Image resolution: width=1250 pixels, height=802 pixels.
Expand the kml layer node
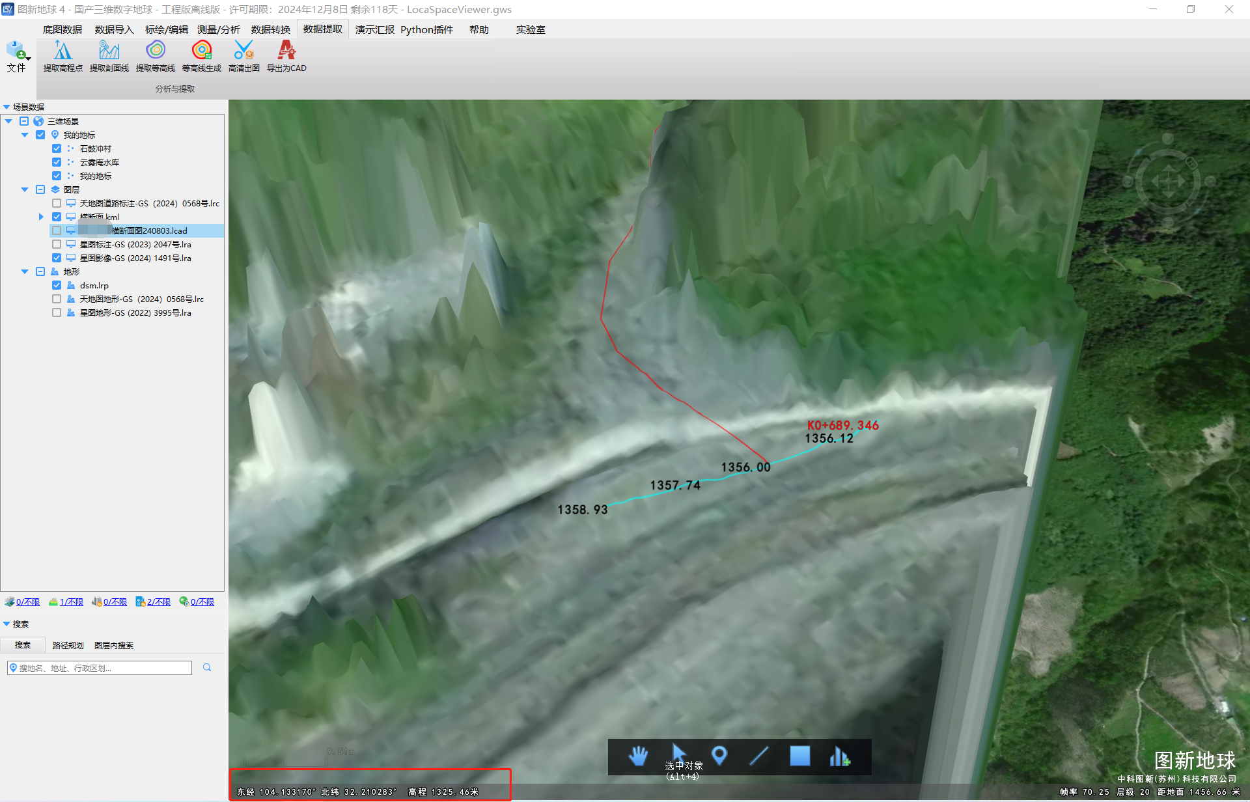click(x=40, y=217)
